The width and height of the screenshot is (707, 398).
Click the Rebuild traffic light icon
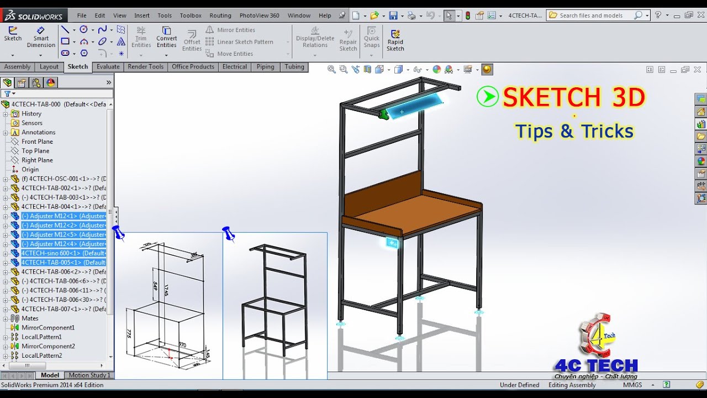(x=468, y=15)
